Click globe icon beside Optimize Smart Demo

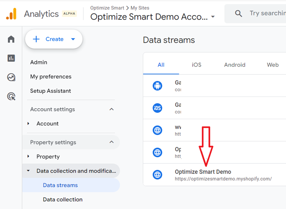coord(157,175)
